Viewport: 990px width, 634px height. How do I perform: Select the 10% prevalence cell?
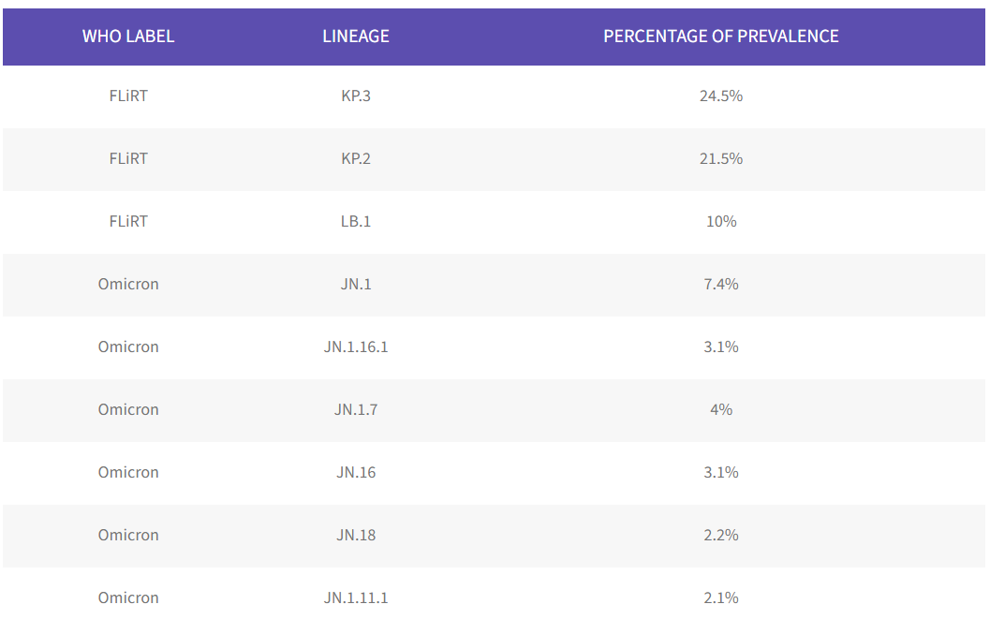(721, 221)
